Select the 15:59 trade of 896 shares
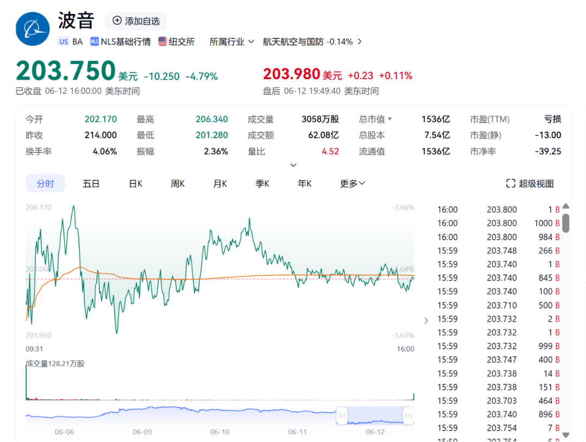This screenshot has width=586, height=442. (499, 414)
